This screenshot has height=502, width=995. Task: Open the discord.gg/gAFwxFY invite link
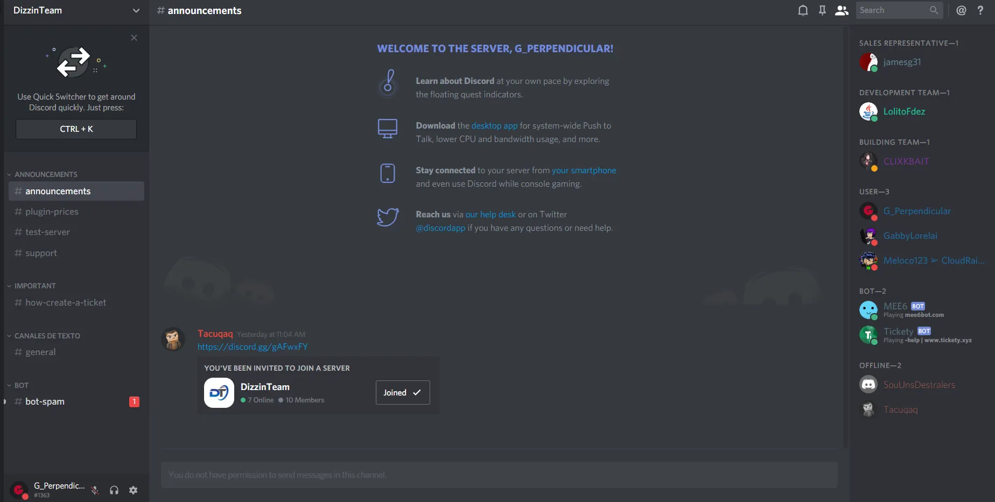(x=253, y=347)
